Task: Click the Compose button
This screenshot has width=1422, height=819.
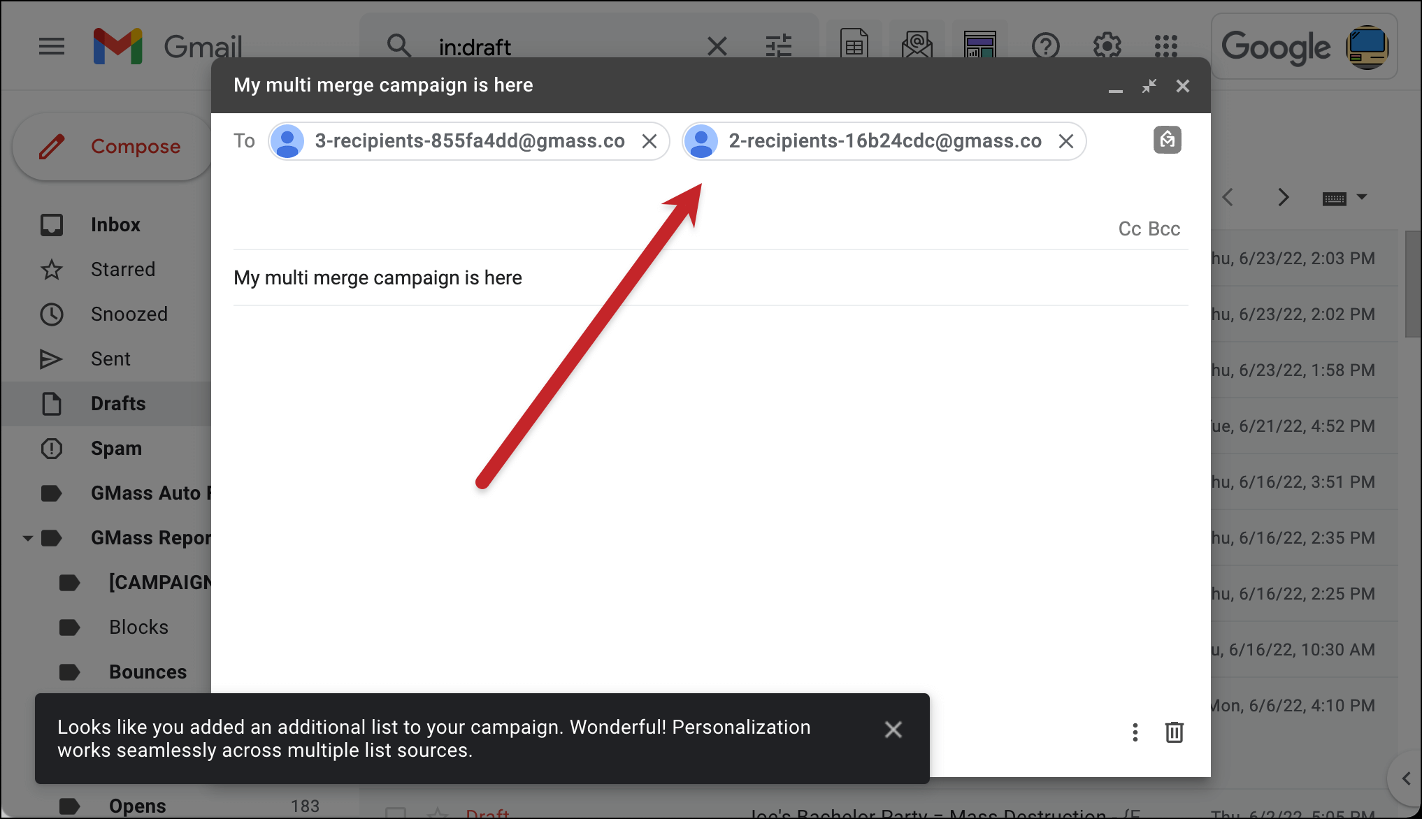Action: pos(112,147)
